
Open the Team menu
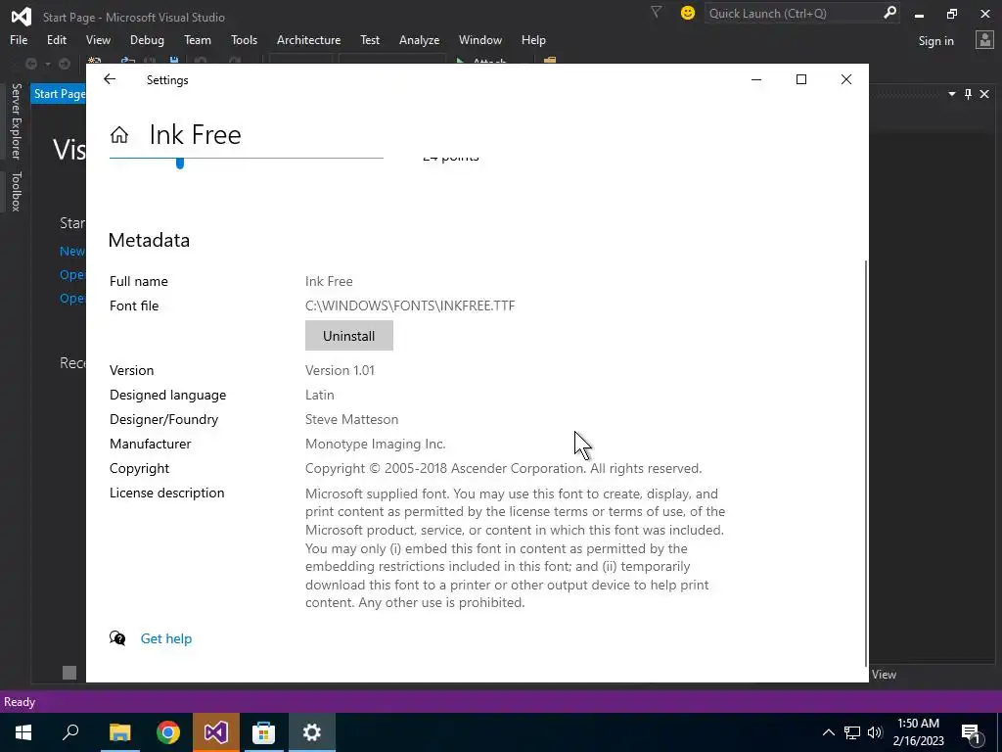click(x=198, y=40)
